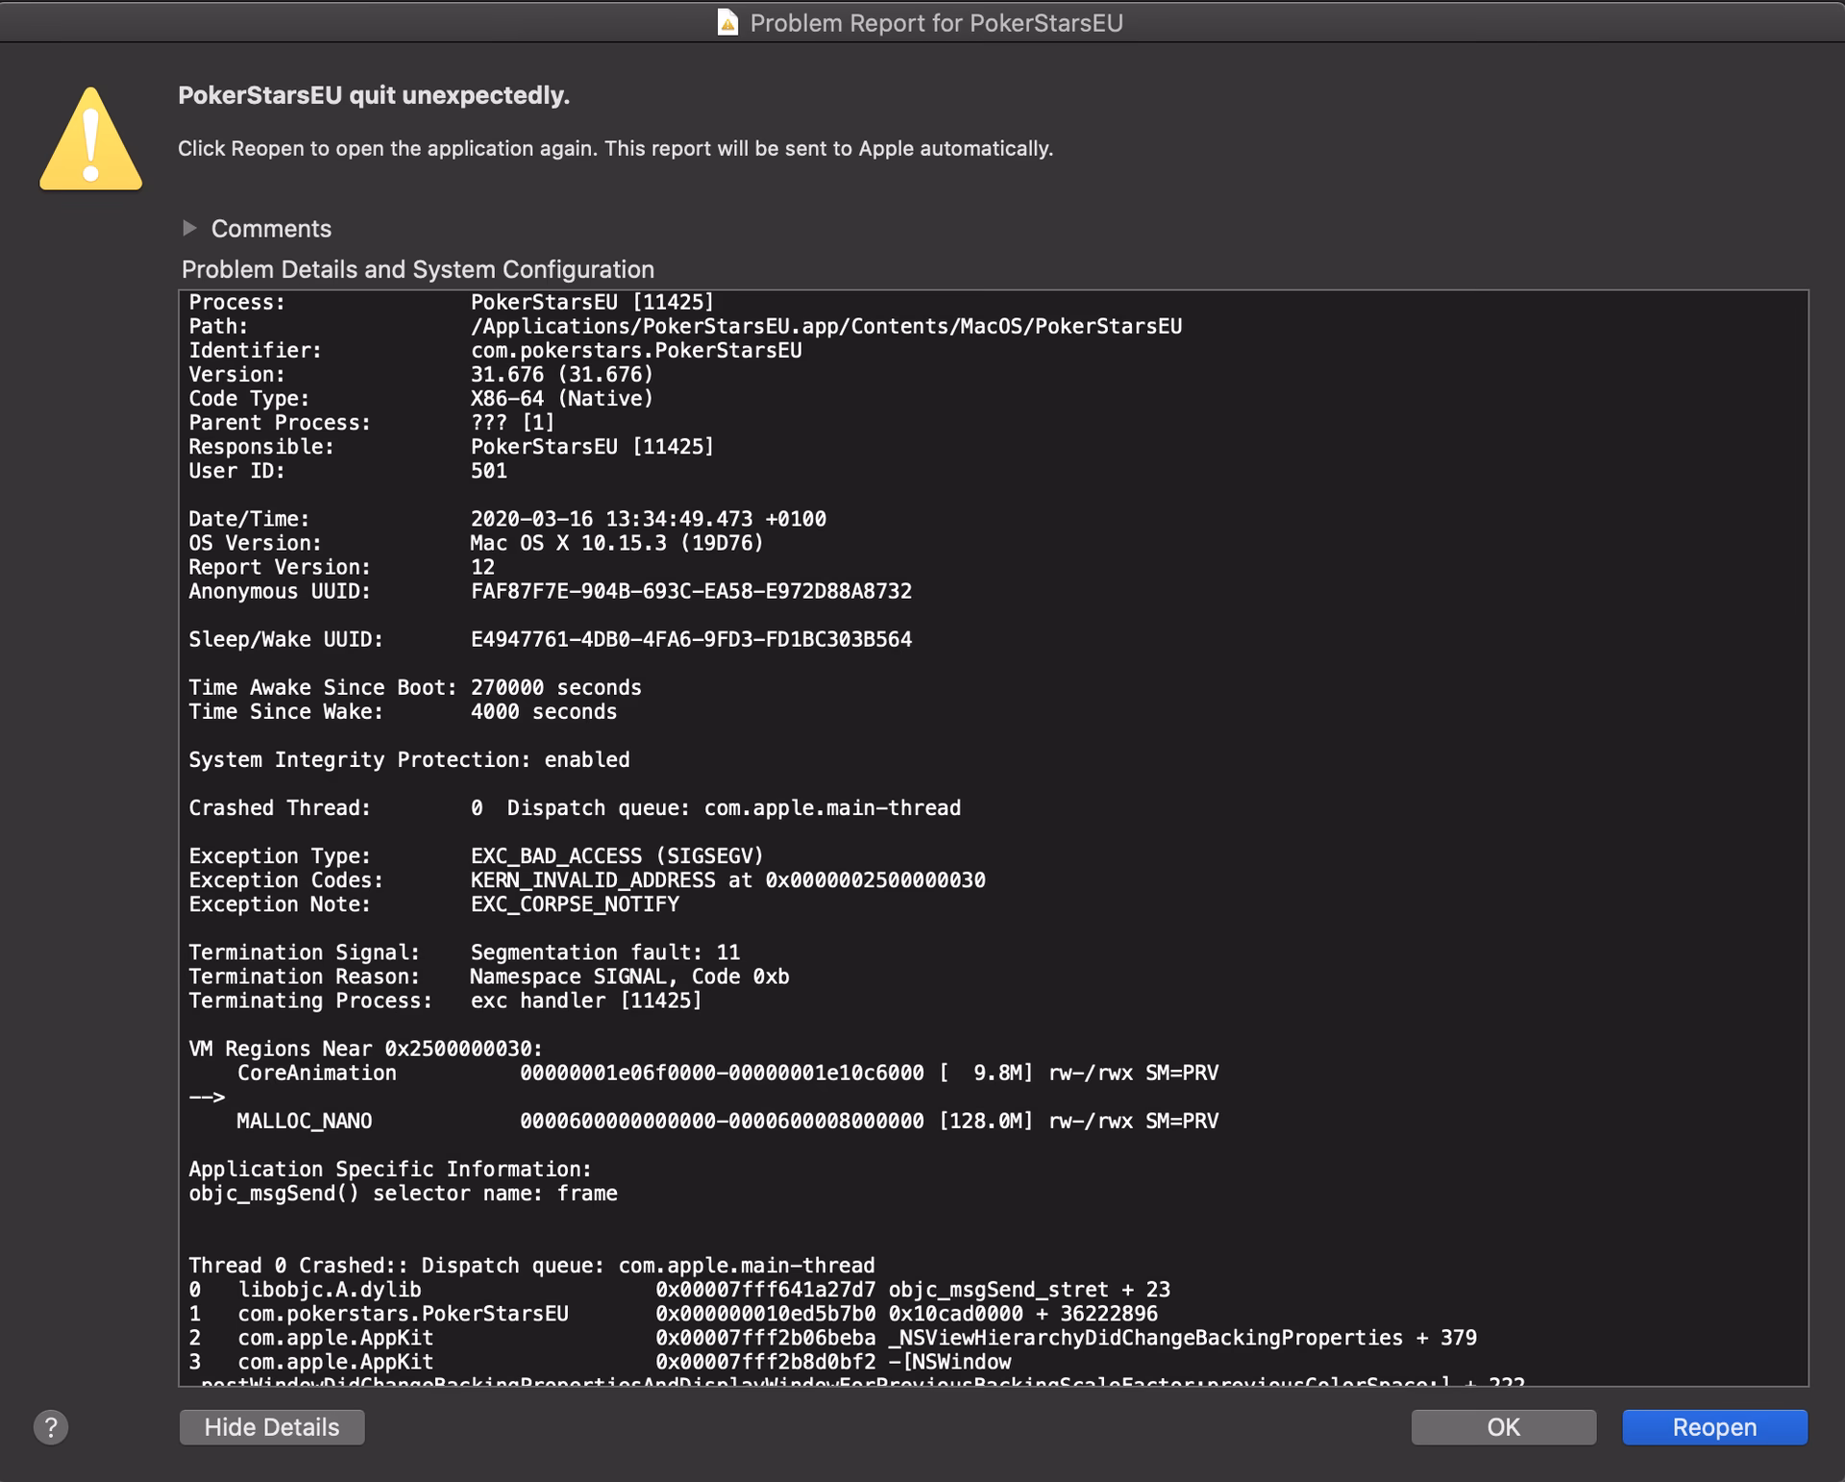Image resolution: width=1845 pixels, height=1482 pixels.
Task: Click Time Awake Since Boot 270000 seconds
Action: 415,687
